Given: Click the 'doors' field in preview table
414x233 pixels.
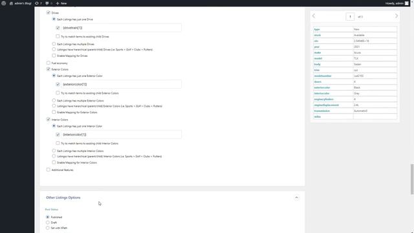Looking at the screenshot, I should 318,82.
